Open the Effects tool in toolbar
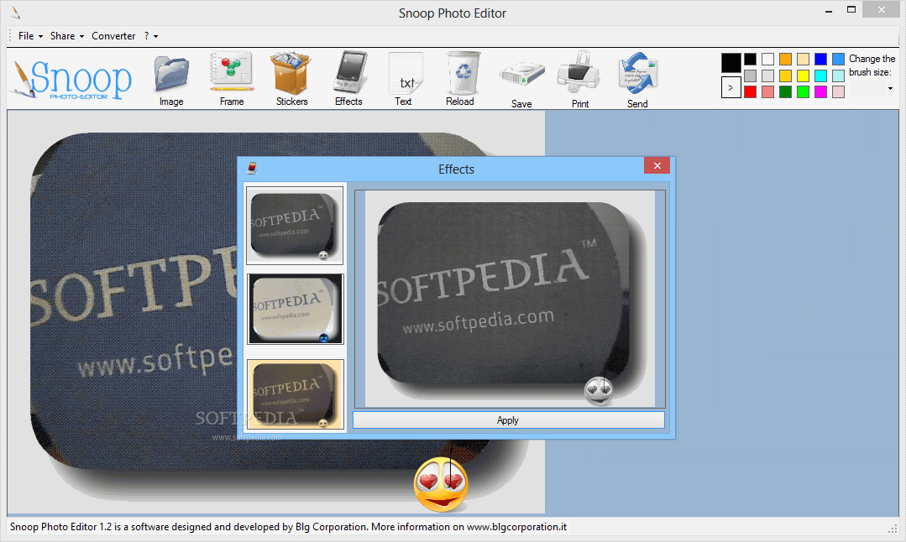The image size is (906, 542). click(349, 79)
